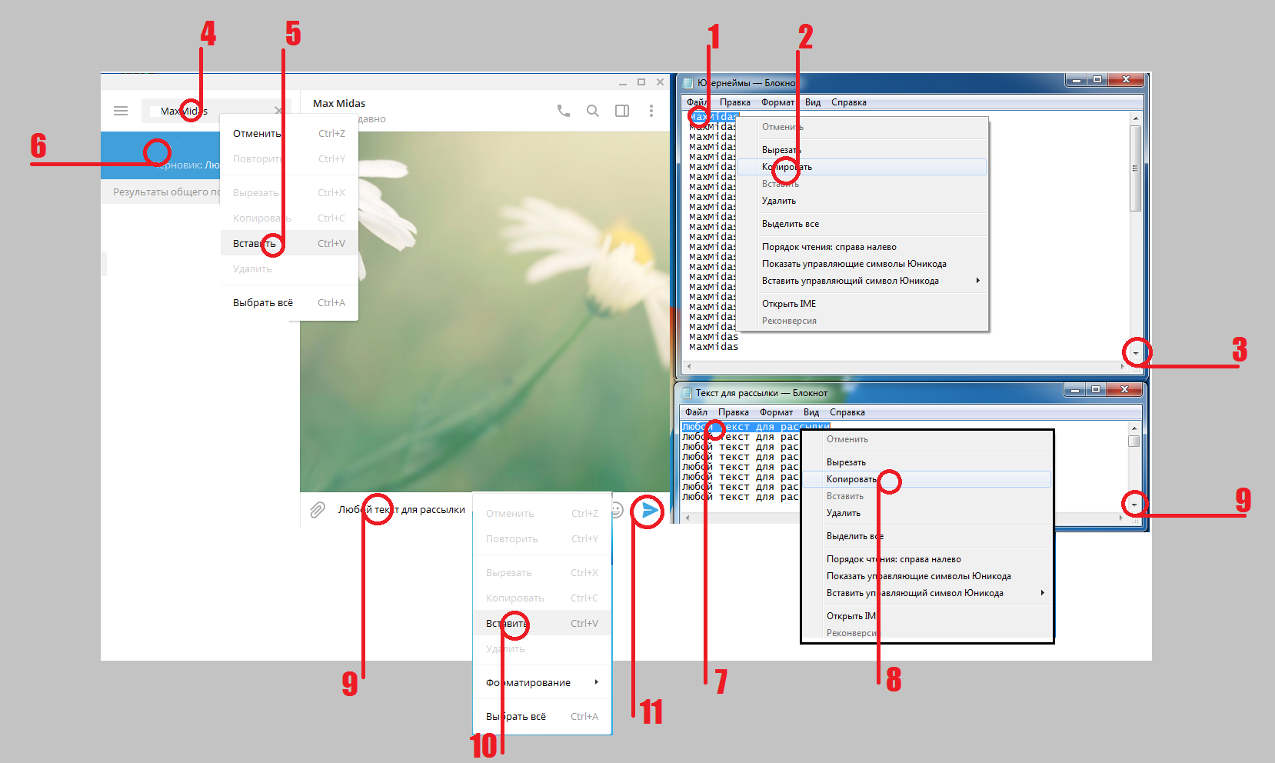Click the selected first MaxMidas line in Юзернеймы
The height and width of the screenshot is (763, 1275).
[x=714, y=117]
